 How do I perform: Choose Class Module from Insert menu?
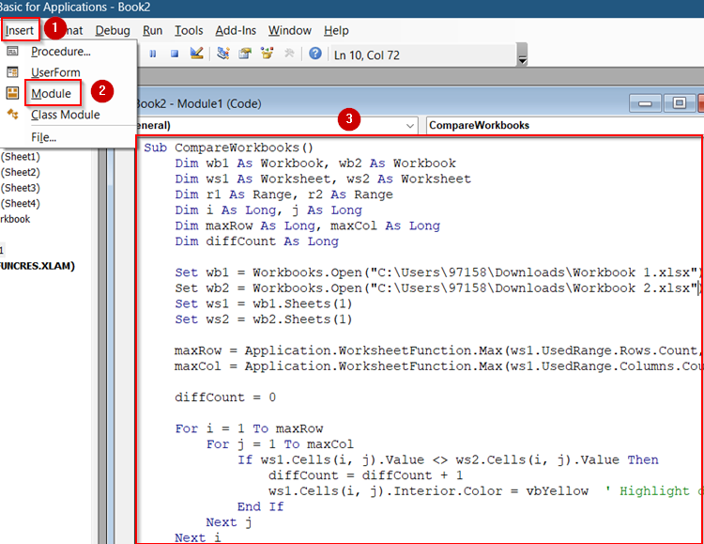(66, 115)
